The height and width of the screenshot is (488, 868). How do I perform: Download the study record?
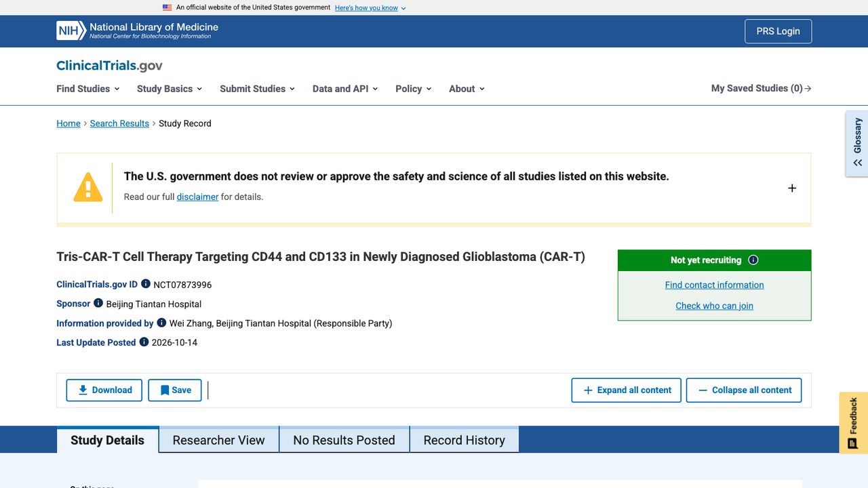(x=104, y=390)
